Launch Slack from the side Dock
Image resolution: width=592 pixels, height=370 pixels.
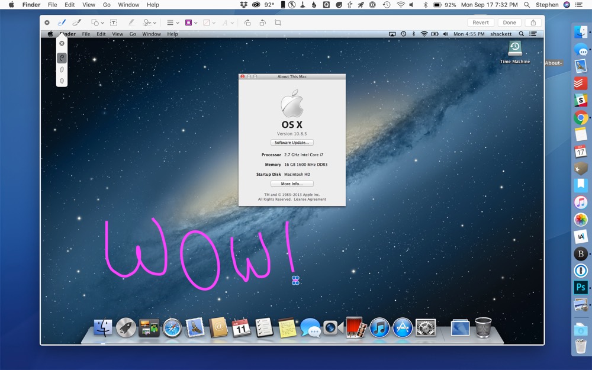[581, 100]
